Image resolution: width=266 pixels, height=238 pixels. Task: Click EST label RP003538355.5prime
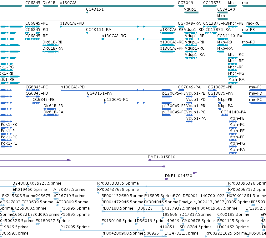[118, 183]
